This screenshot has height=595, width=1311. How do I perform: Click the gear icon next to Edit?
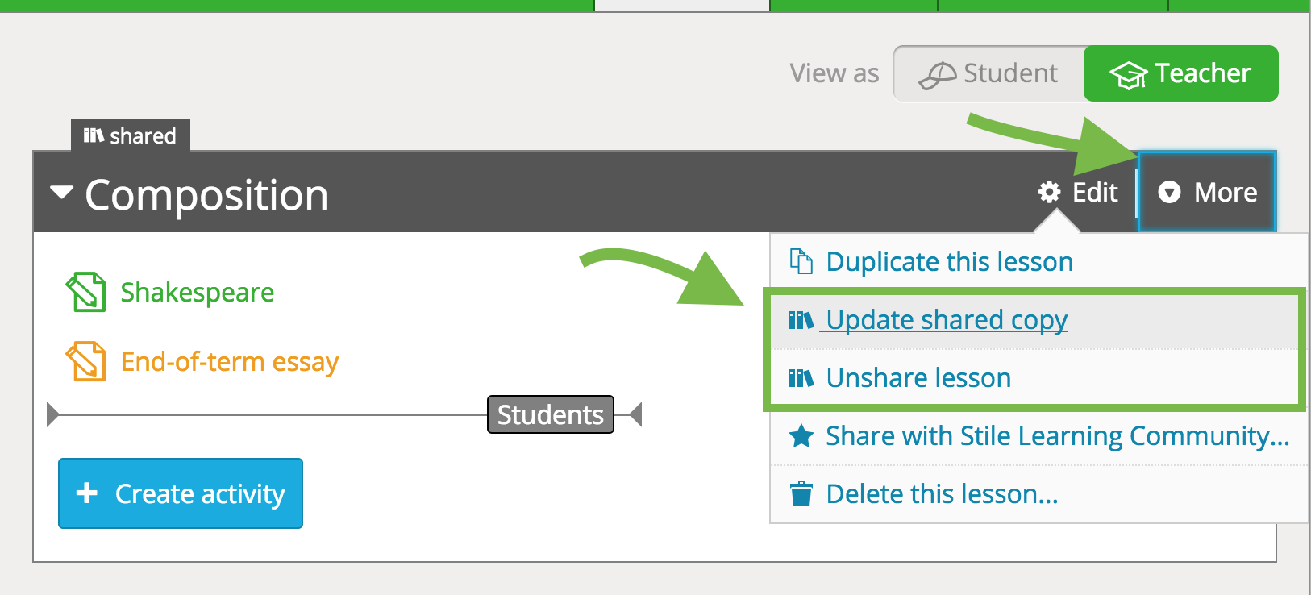click(x=1049, y=192)
